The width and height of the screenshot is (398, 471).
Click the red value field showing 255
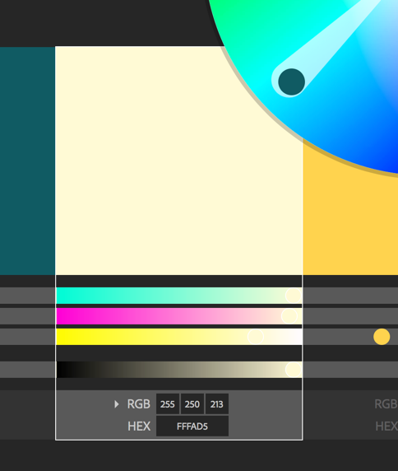click(x=168, y=404)
